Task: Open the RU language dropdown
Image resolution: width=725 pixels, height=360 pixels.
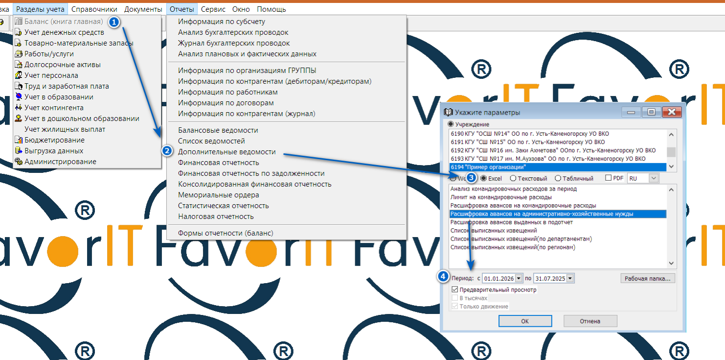Action: click(x=654, y=179)
